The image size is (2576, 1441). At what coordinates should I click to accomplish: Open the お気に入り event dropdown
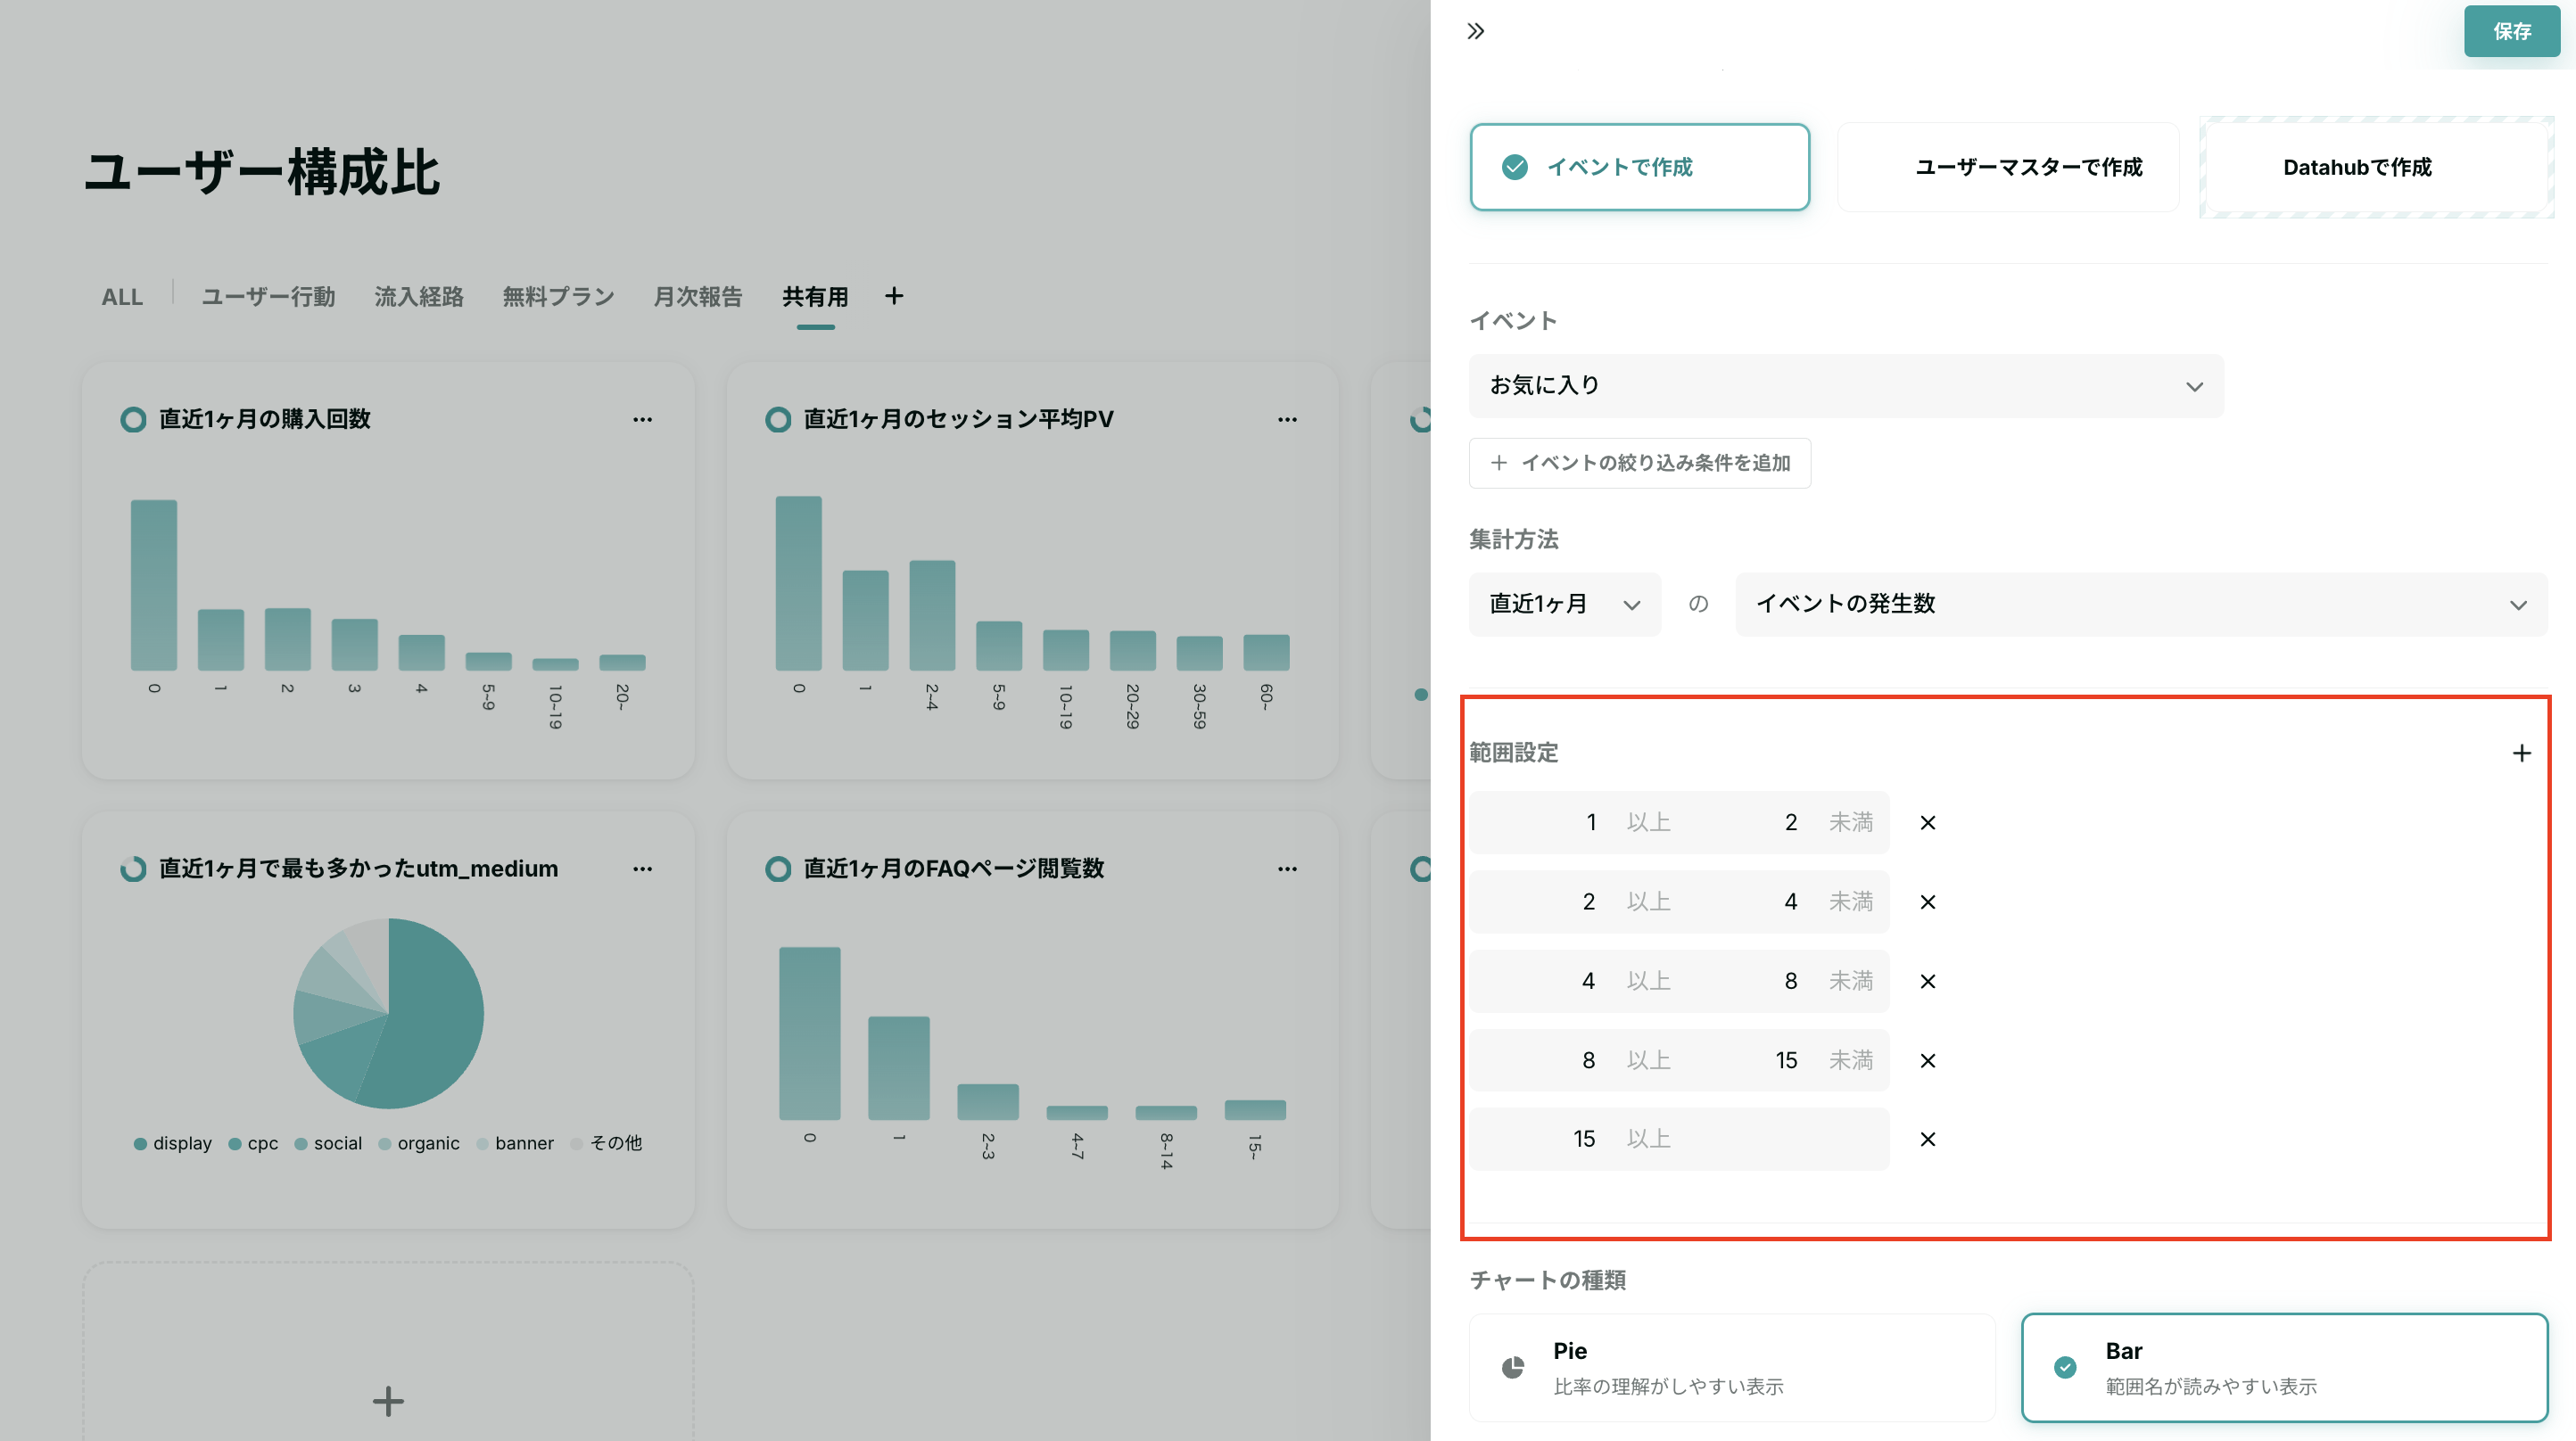1846,386
